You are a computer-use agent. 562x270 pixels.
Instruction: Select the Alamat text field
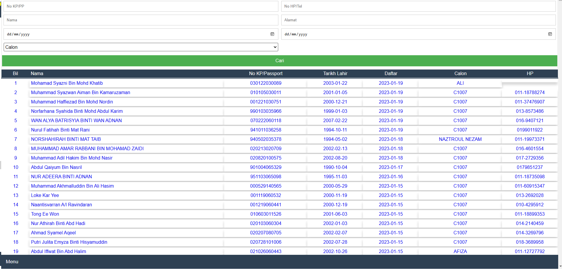click(418, 20)
